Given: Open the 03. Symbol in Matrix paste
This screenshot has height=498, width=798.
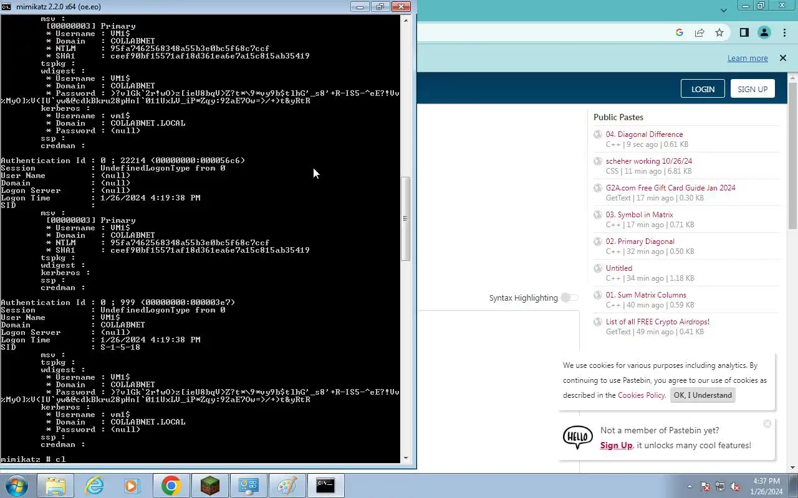Looking at the screenshot, I should pyautogui.click(x=640, y=215).
